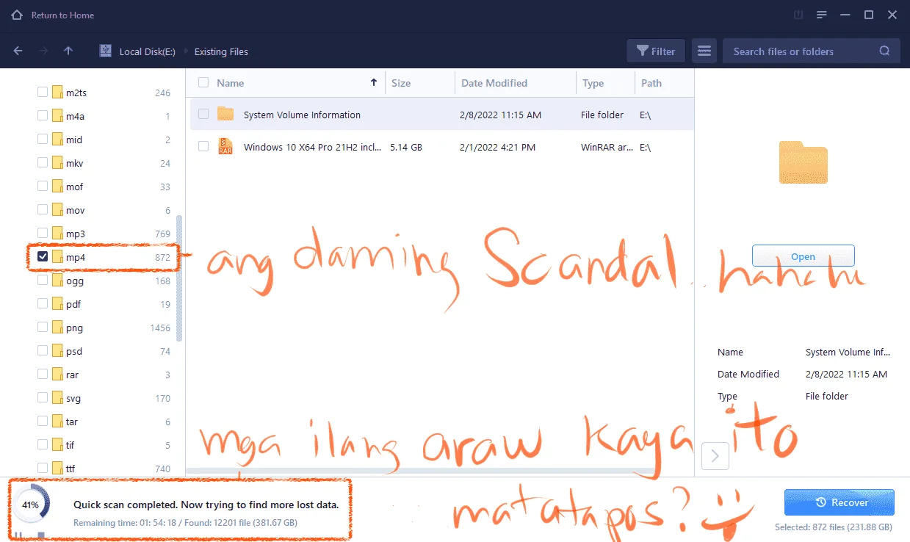
Task: Sort by the Path column header
Action: pyautogui.click(x=651, y=83)
